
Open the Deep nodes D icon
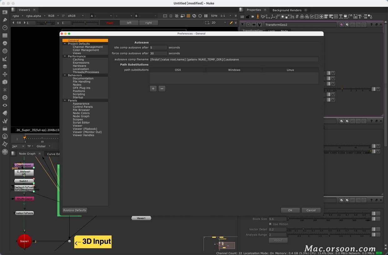coord(5,97)
